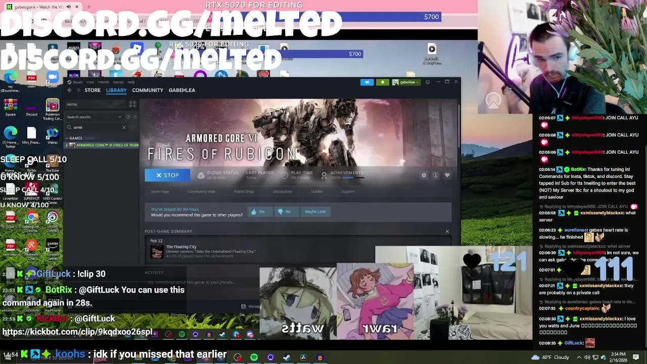This screenshot has width=647, height=364.
Task: Open the weather widget showing 40°F Cloudy
Action: (550, 357)
